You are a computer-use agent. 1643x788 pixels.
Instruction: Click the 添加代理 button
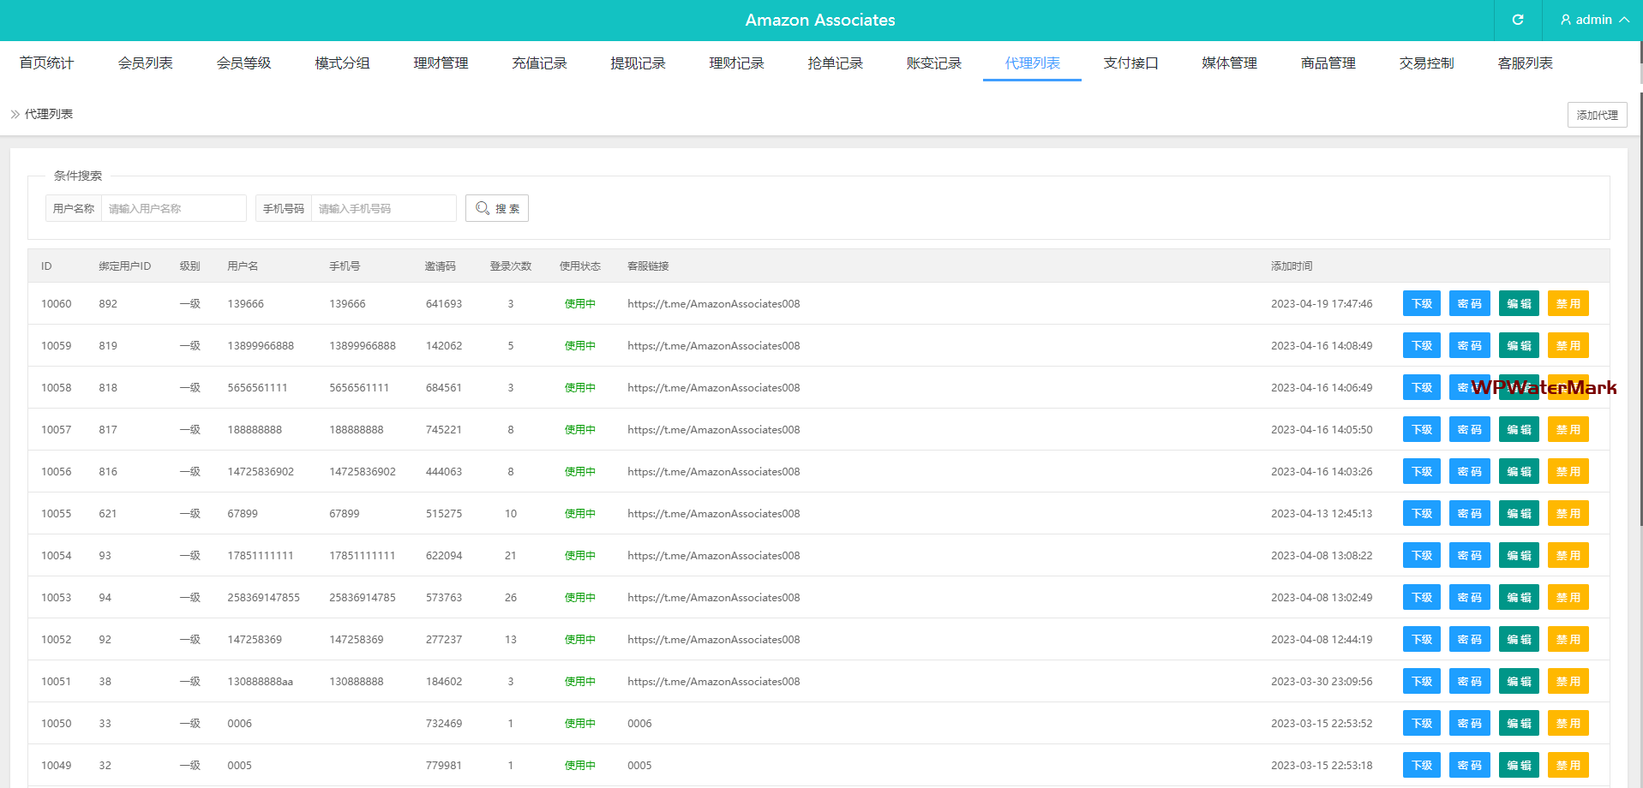[1597, 115]
